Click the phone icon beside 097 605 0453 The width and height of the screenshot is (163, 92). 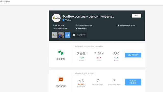[54, 25]
